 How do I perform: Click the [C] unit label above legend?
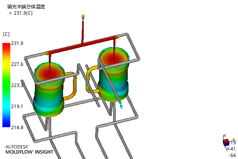6,34
